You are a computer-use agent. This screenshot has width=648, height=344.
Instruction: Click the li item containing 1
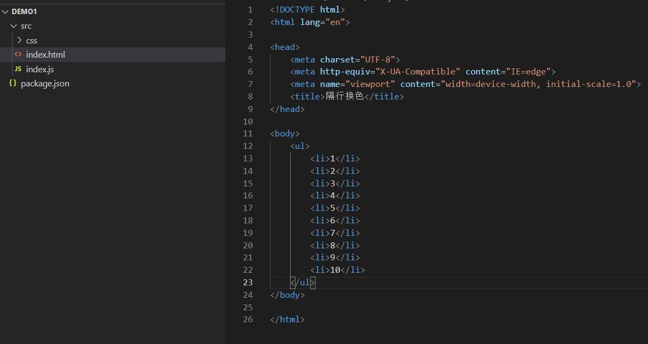point(335,158)
